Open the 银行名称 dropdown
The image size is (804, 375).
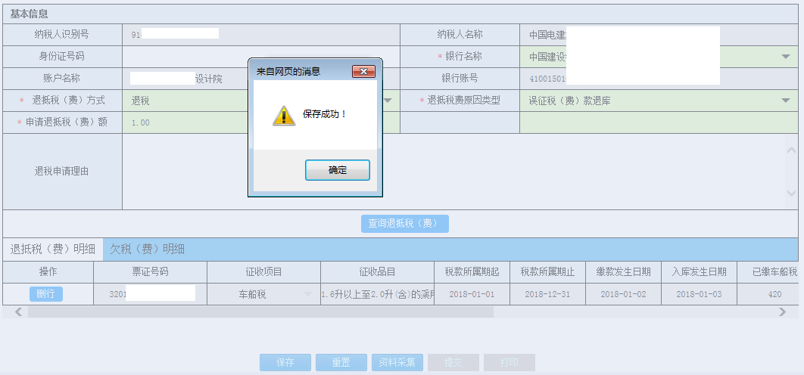[x=785, y=57]
